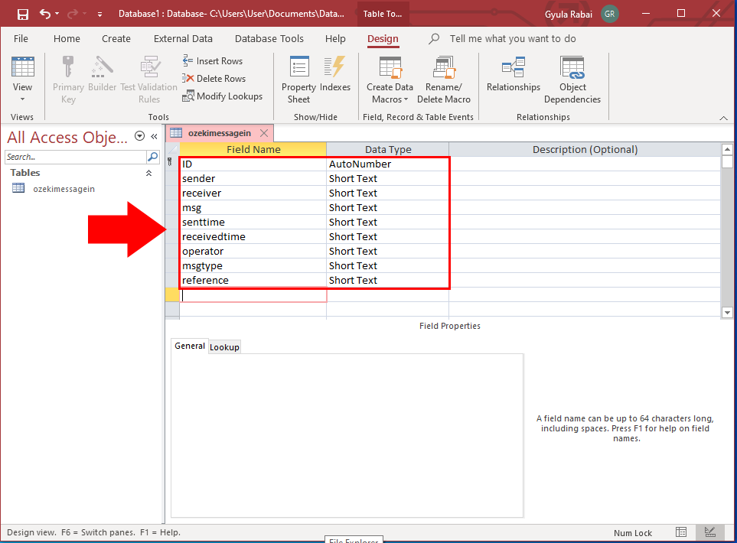
Task: Switch to the Lookup tab
Action: (224, 347)
